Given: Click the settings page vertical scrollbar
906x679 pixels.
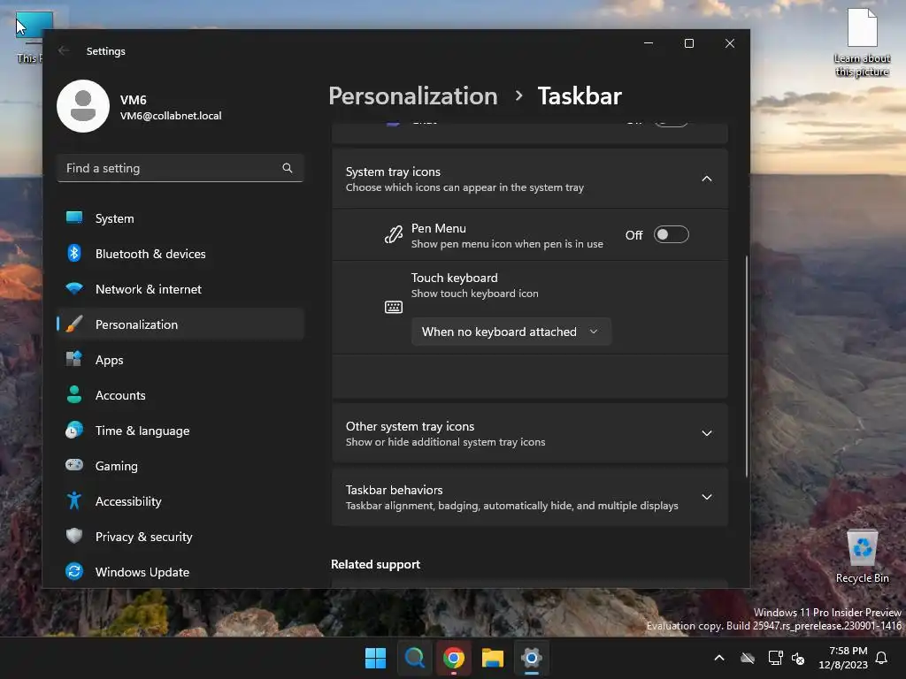Looking at the screenshot, I should pos(746,366).
